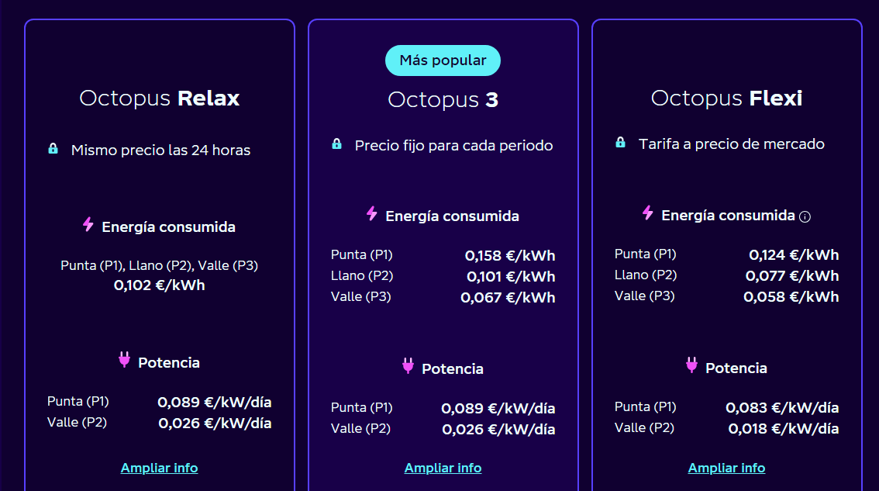Screen dimensions: 879x491
Task: Click the Más popular badge
Action: point(443,61)
